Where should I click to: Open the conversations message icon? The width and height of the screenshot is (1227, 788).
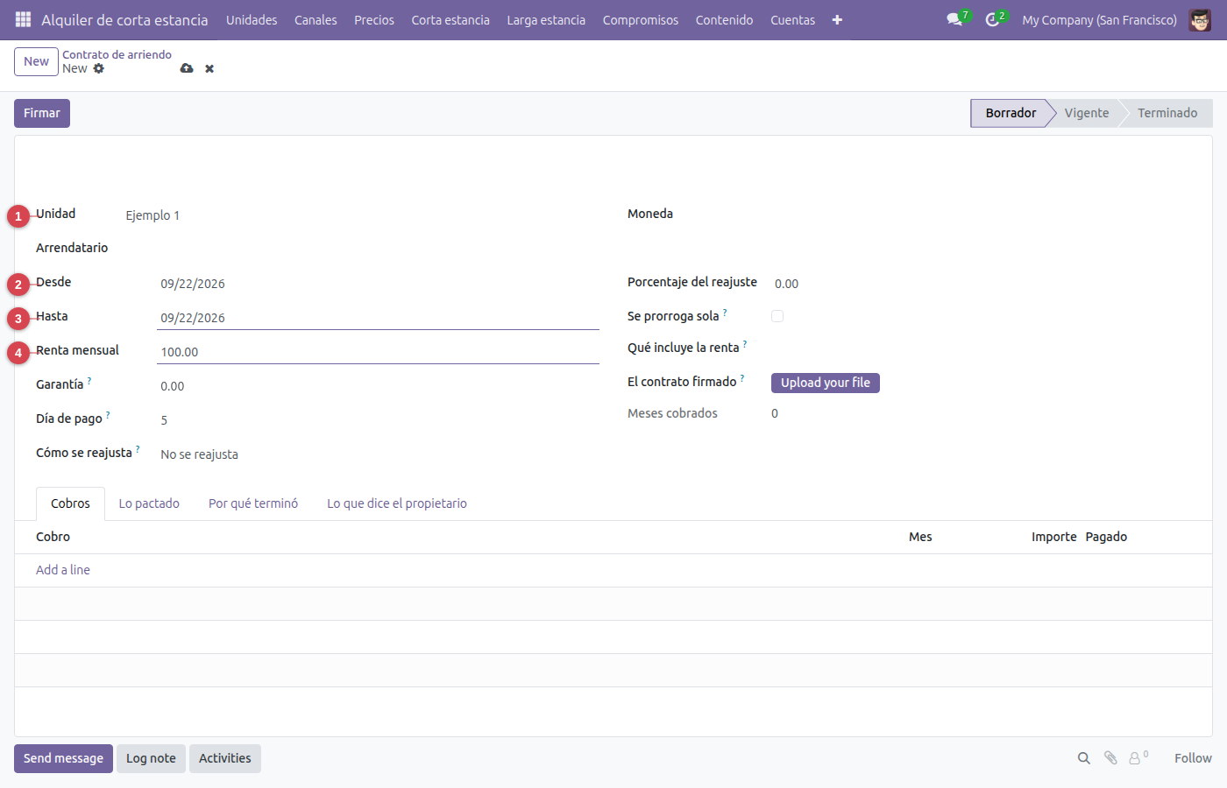click(955, 19)
